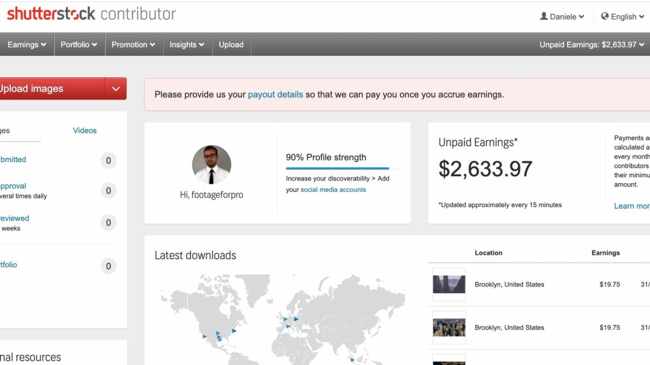Expand the Earnings menu
This screenshot has width=650, height=365.
click(27, 44)
